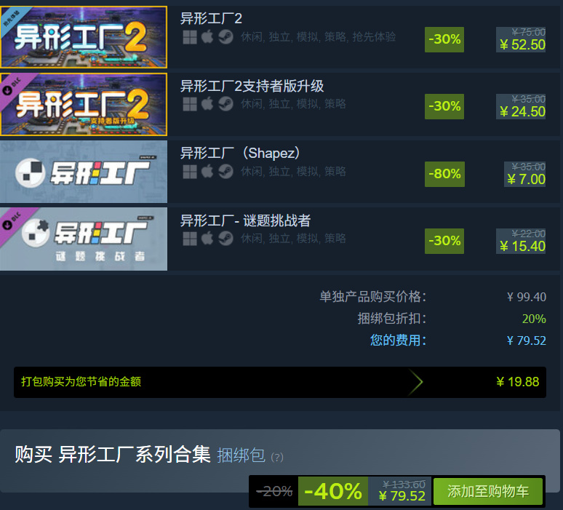
Task: Click Apple icon for 异形工厂 (Shapez)
Action: [207, 171]
